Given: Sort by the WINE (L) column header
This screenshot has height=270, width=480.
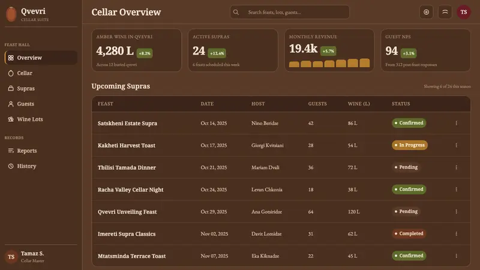Looking at the screenshot, I should point(359,104).
